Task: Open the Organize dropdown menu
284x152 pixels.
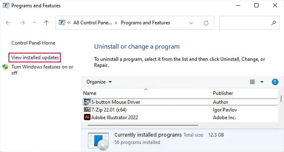Action: point(99,82)
